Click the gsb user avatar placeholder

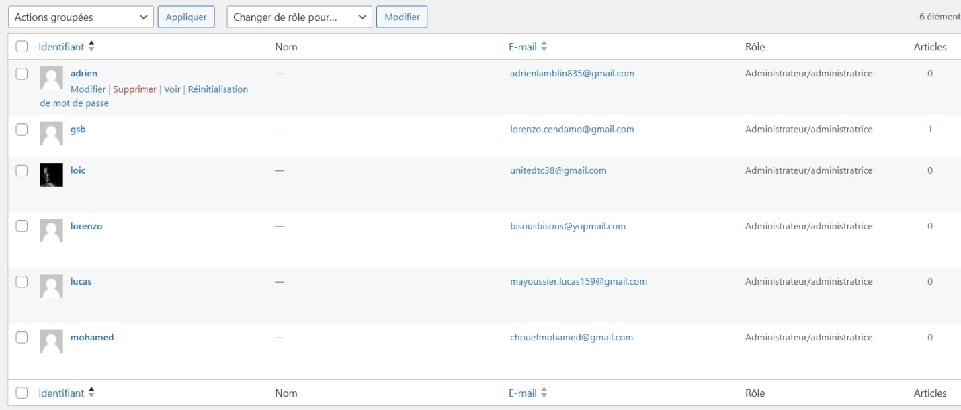point(51,134)
